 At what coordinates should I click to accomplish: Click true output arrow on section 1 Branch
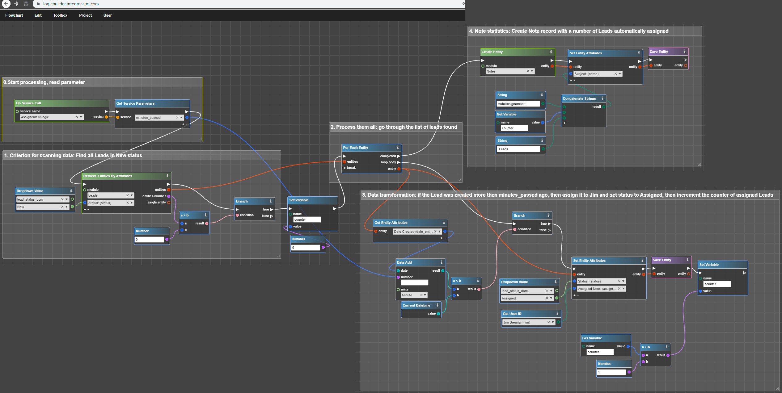click(x=272, y=210)
